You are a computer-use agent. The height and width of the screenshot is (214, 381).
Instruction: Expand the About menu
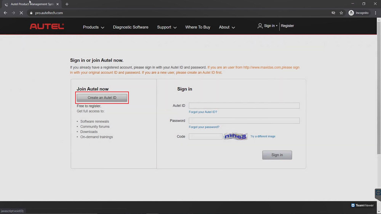(x=227, y=27)
